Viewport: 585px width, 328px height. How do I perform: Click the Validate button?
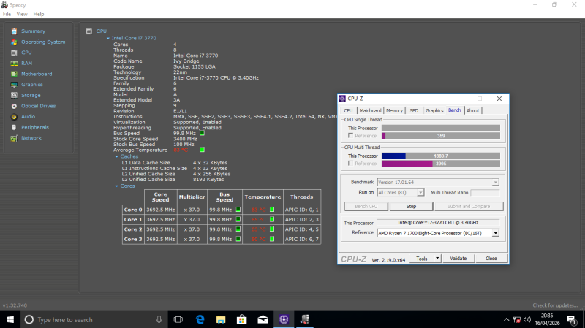click(458, 259)
